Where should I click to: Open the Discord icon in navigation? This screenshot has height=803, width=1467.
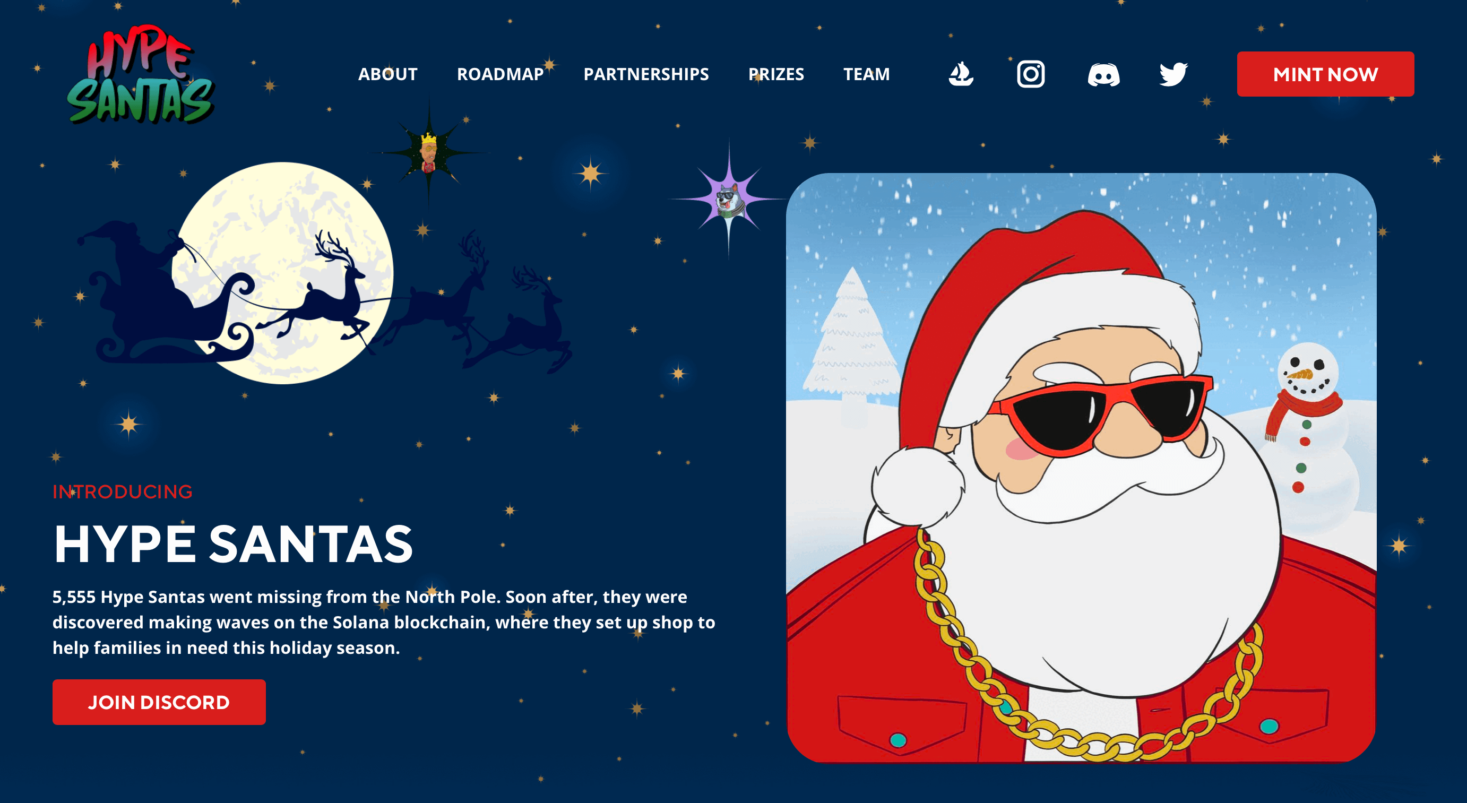coord(1103,75)
